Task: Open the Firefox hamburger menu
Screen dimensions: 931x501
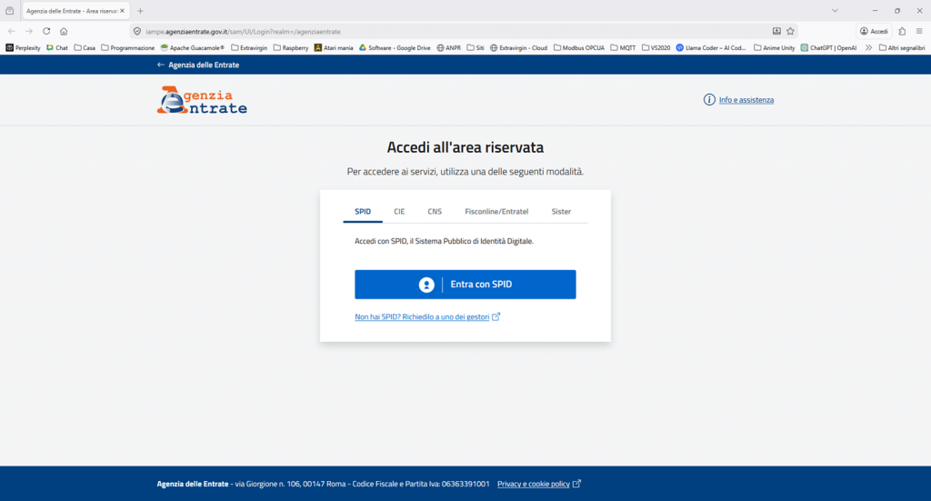Action: tap(919, 31)
